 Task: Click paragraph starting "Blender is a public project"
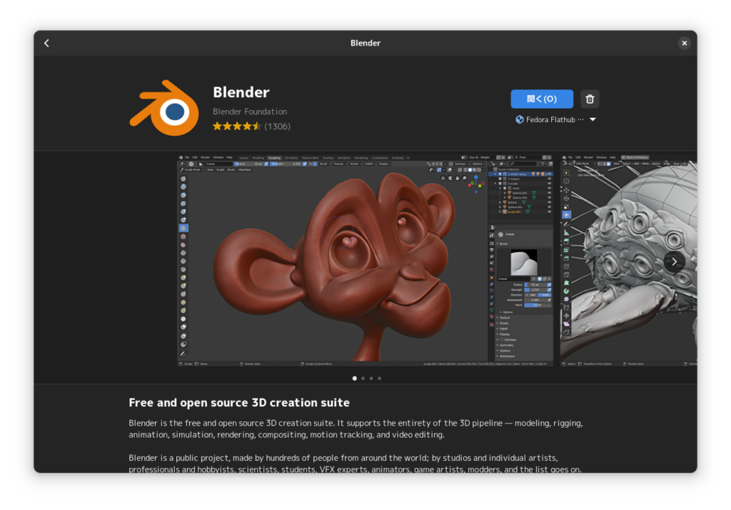(x=356, y=464)
